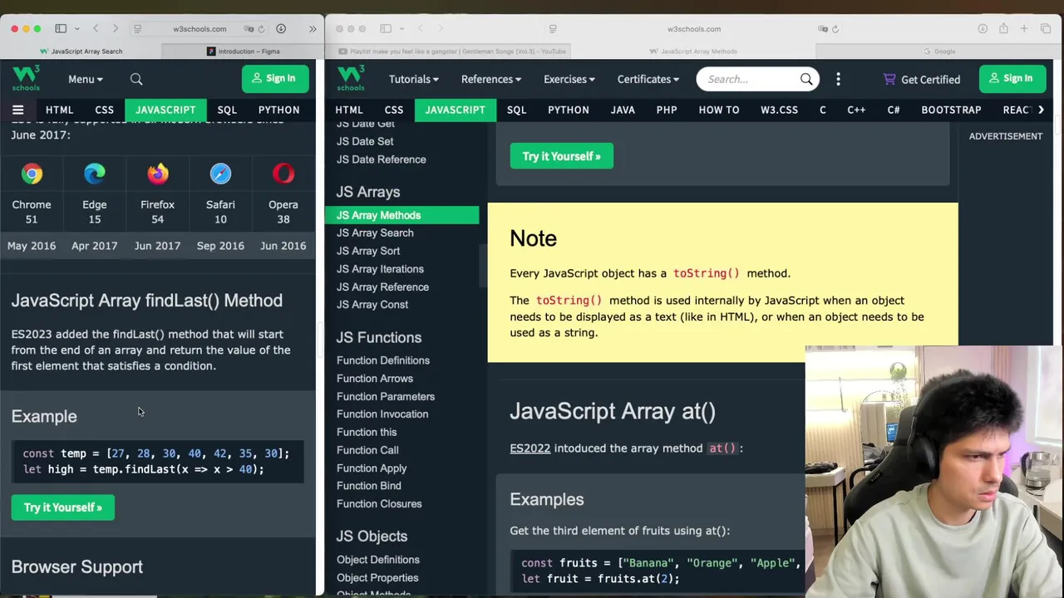
Task: Click the Get Certified cart link
Action: tap(921, 79)
